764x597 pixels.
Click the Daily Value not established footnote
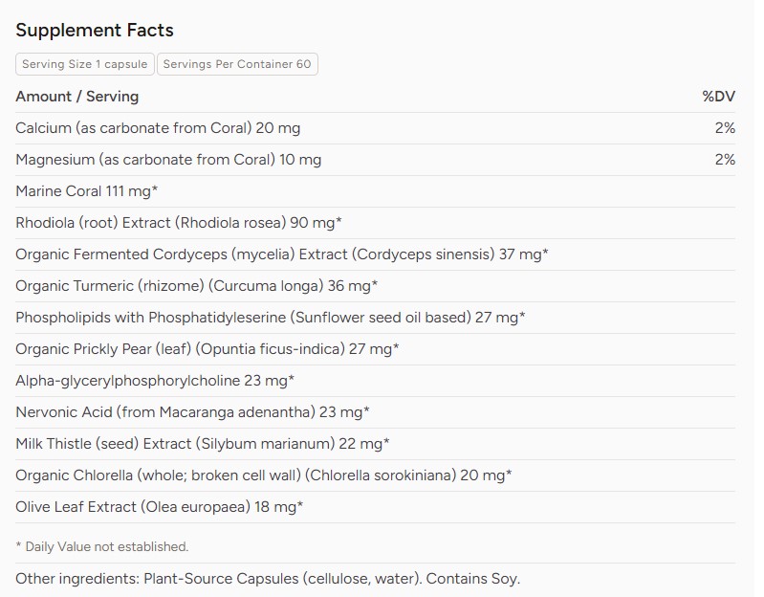click(x=101, y=547)
